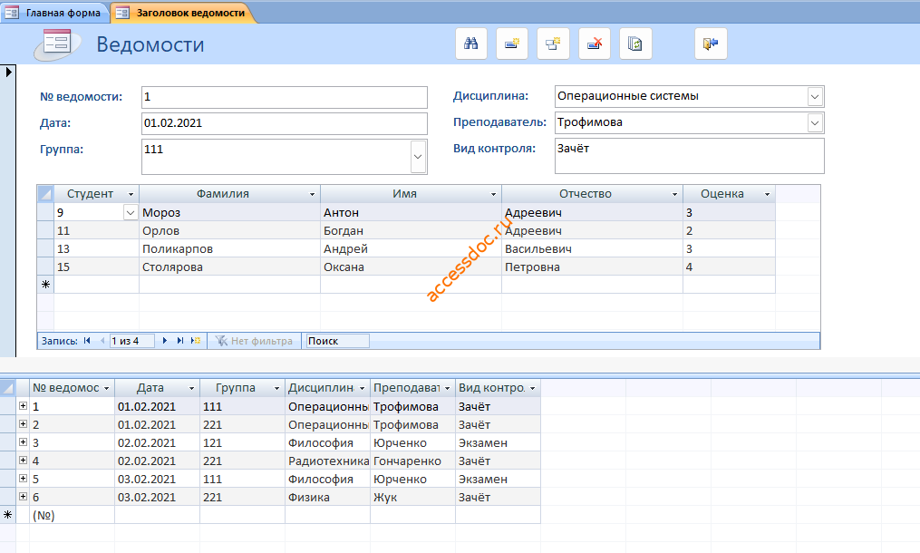Click the select-all corner of the student grid
The height and width of the screenshot is (553, 920).
pos(45,194)
